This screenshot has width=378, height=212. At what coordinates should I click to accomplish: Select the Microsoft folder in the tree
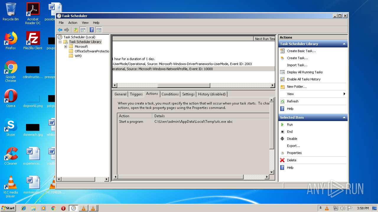coord(81,47)
